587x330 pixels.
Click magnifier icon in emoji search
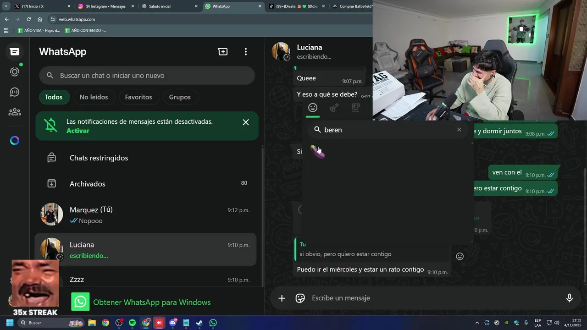(x=317, y=130)
